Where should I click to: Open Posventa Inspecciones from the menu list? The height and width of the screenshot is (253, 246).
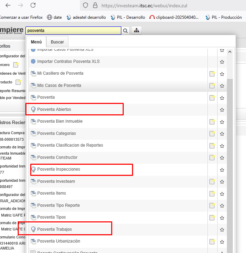click(x=58, y=169)
